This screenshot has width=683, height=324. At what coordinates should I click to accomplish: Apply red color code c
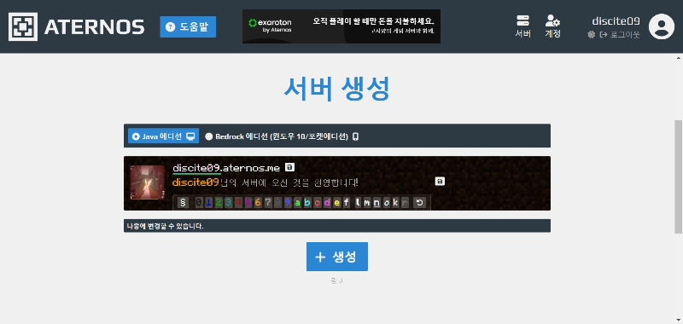point(317,203)
